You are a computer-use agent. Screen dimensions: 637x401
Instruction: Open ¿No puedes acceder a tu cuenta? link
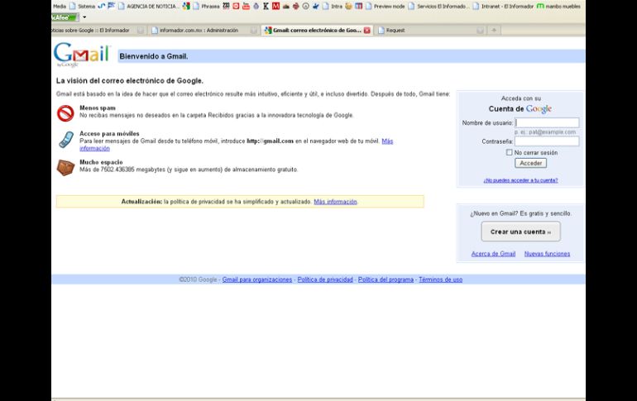pyautogui.click(x=520, y=180)
